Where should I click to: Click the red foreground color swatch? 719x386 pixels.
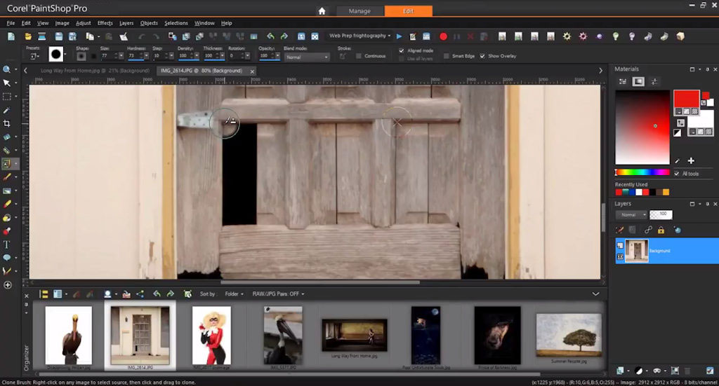tap(686, 99)
